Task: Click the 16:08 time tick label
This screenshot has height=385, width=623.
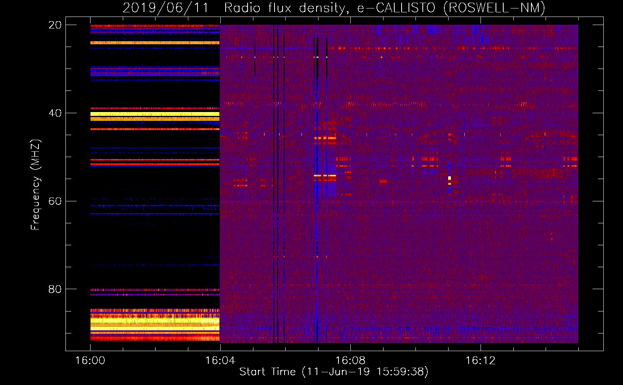Action: pyautogui.click(x=350, y=360)
